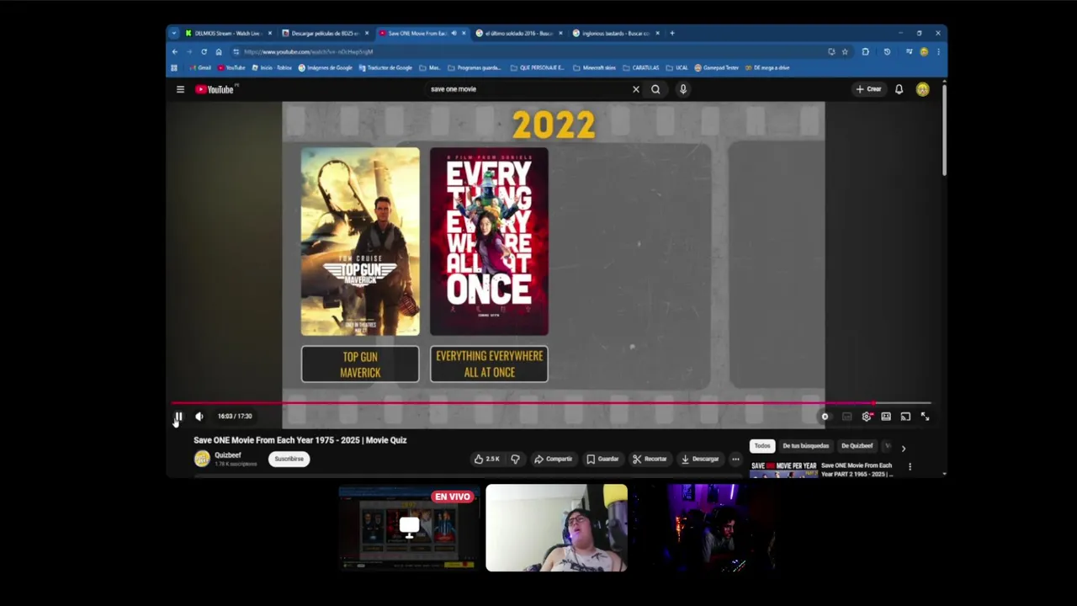
Task: Bookmark this page with the star icon
Action: coord(845,51)
